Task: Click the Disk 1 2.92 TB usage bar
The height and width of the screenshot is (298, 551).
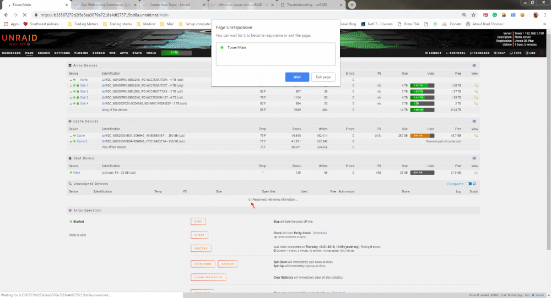Action: pyautogui.click(x=423, y=86)
